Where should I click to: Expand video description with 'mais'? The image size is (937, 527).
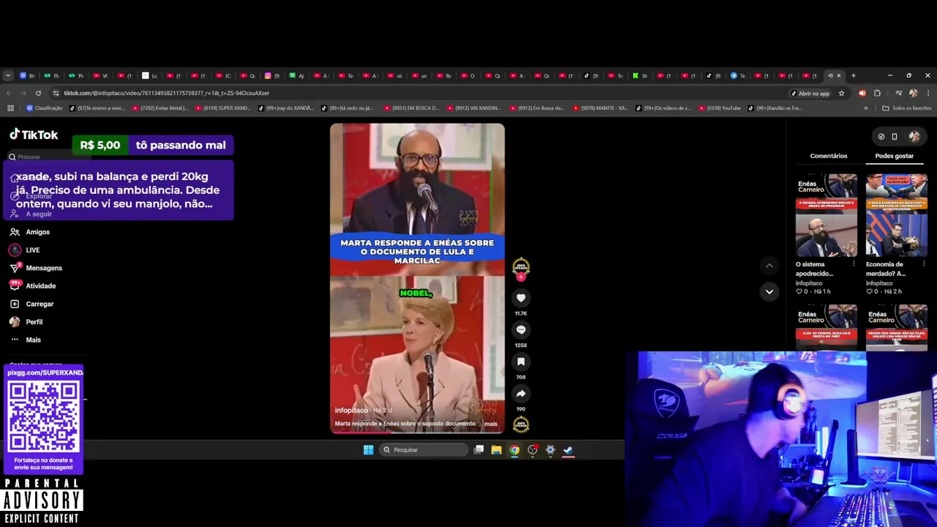pos(490,424)
